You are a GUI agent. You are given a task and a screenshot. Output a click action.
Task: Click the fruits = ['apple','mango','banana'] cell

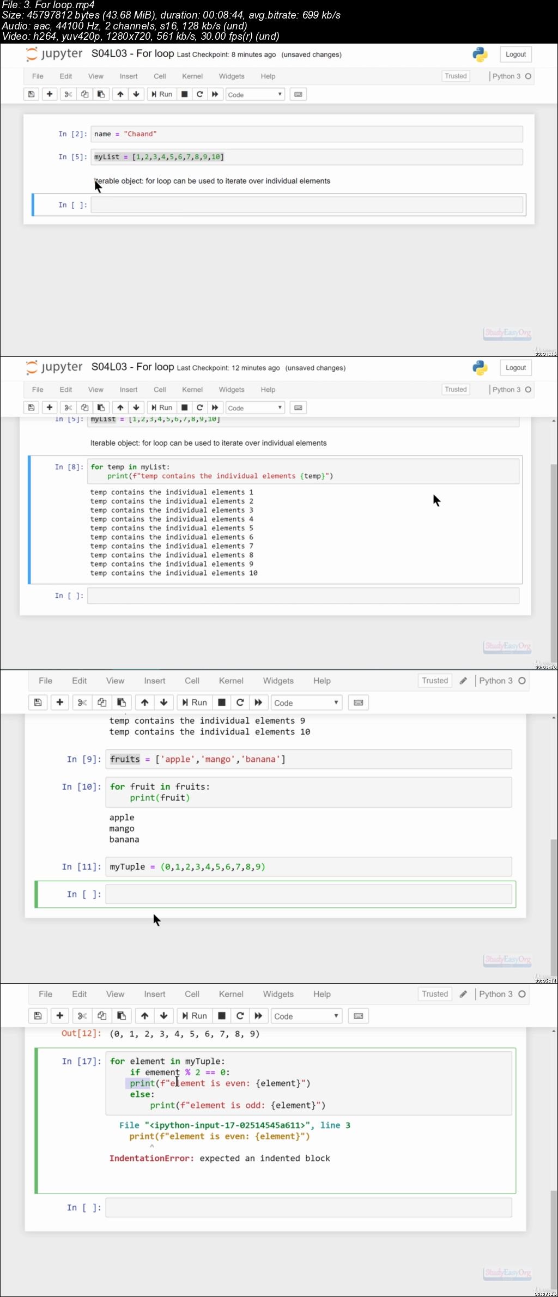pos(308,759)
